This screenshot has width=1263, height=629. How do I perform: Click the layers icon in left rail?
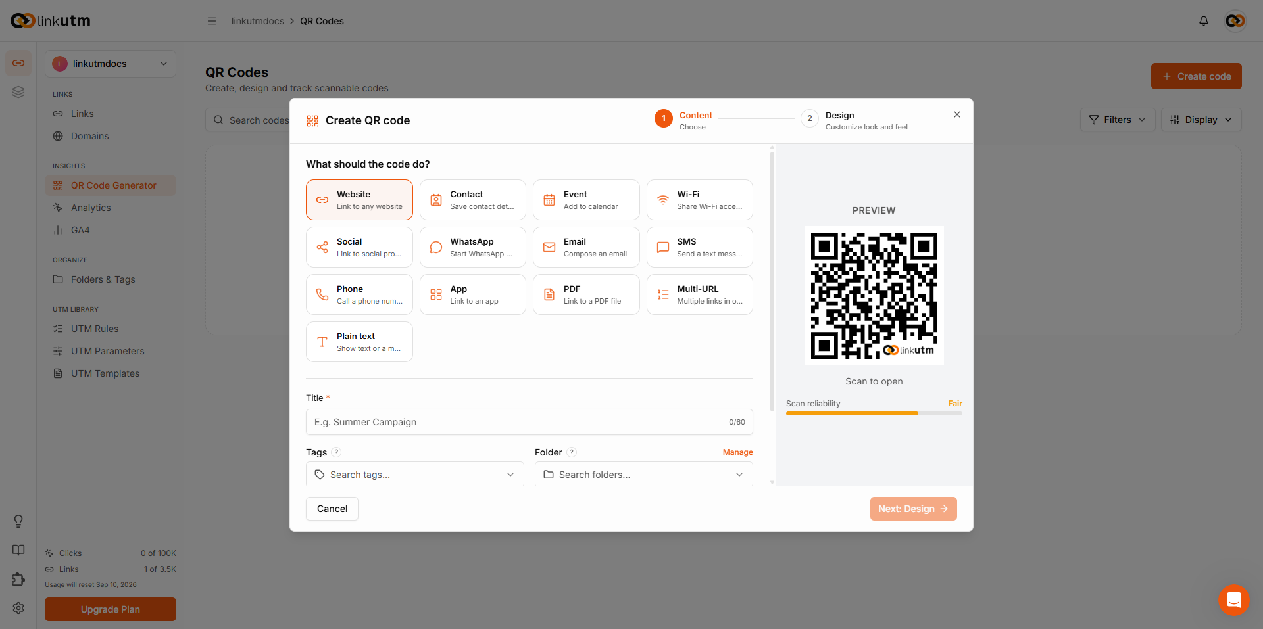(18, 92)
